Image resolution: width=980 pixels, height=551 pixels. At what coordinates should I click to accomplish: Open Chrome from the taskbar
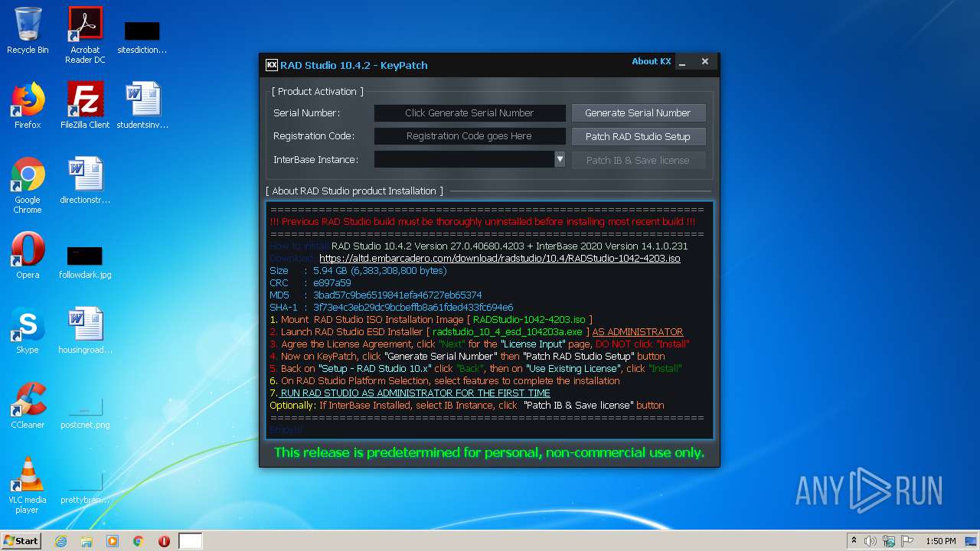138,541
